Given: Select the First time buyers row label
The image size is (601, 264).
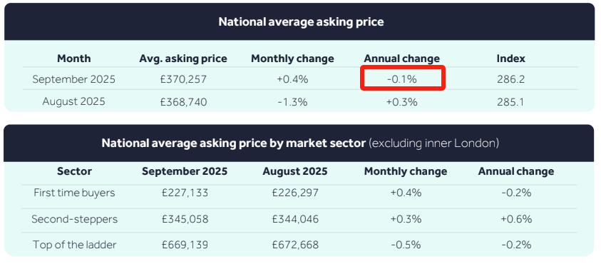Looking at the screenshot, I should tap(74, 193).
